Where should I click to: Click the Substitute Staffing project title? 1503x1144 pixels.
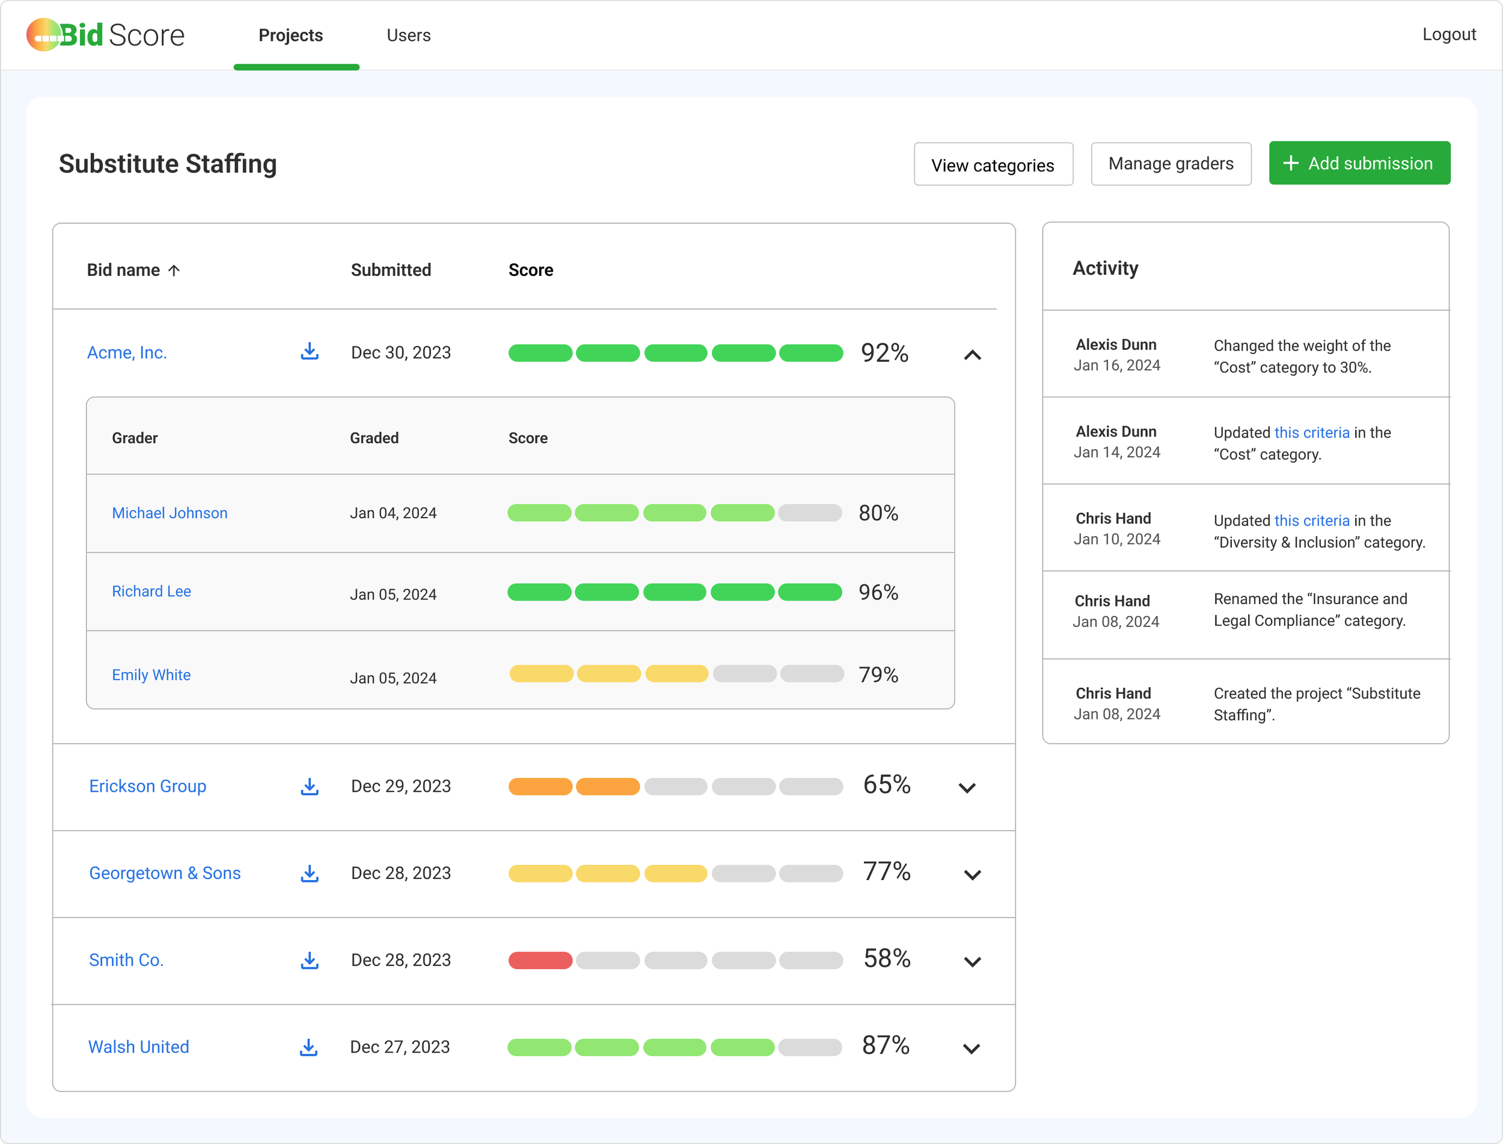point(168,164)
